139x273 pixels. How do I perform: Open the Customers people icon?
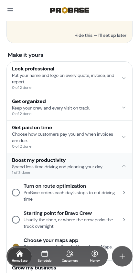point(70,254)
